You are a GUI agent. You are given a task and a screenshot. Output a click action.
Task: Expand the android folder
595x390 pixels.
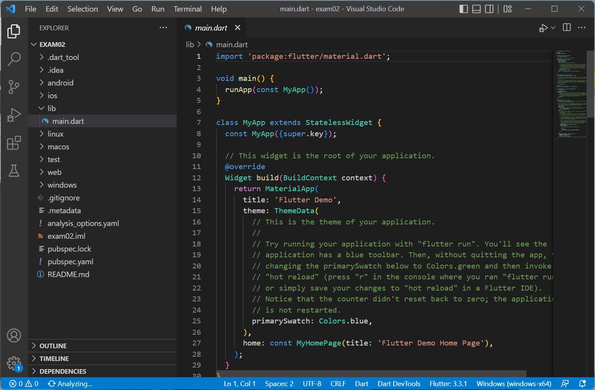click(102, 83)
